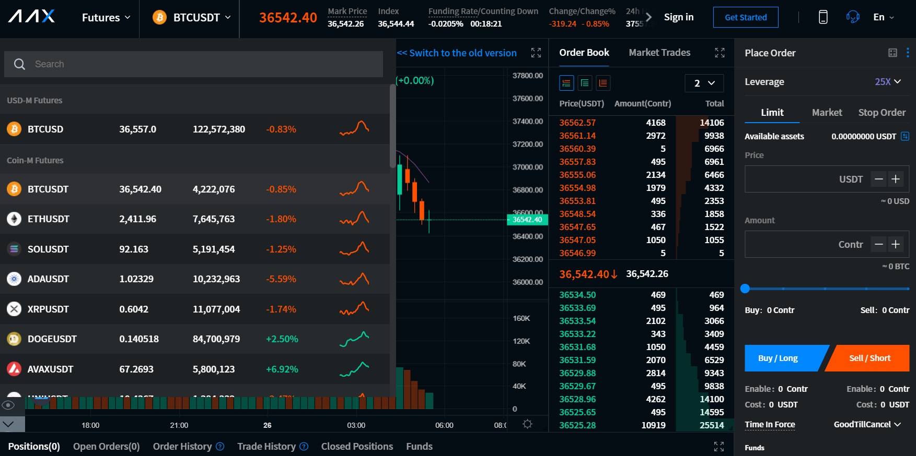Select the ETHUSDT contract row
Screen dimensions: 916x456
(194, 219)
